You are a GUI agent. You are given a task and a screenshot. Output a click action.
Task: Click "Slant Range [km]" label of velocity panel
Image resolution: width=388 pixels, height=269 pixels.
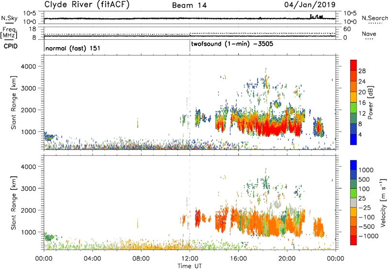pos(14,202)
